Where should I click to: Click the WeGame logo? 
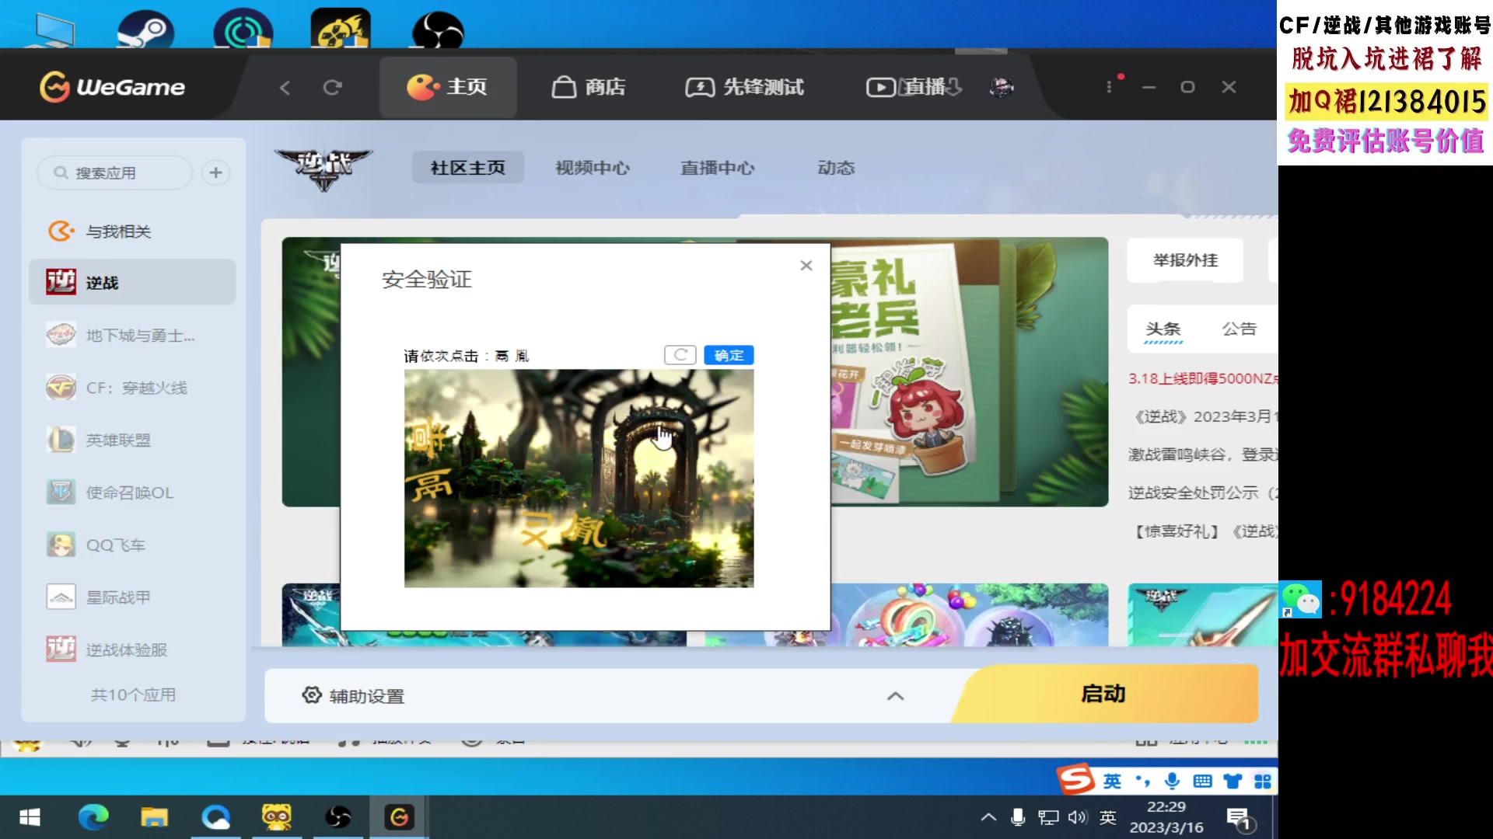[112, 87]
